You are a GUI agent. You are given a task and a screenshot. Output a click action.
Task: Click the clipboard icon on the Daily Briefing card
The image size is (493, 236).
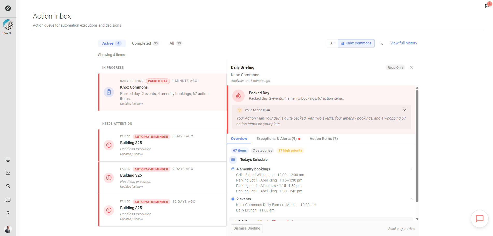(109, 92)
